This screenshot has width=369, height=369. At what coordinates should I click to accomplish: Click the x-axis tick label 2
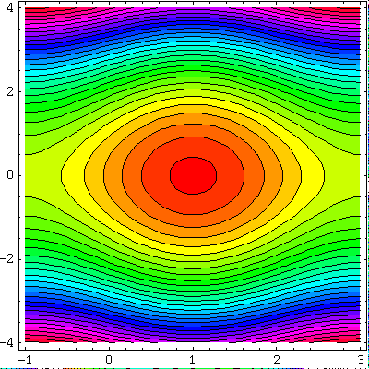tap(277, 360)
